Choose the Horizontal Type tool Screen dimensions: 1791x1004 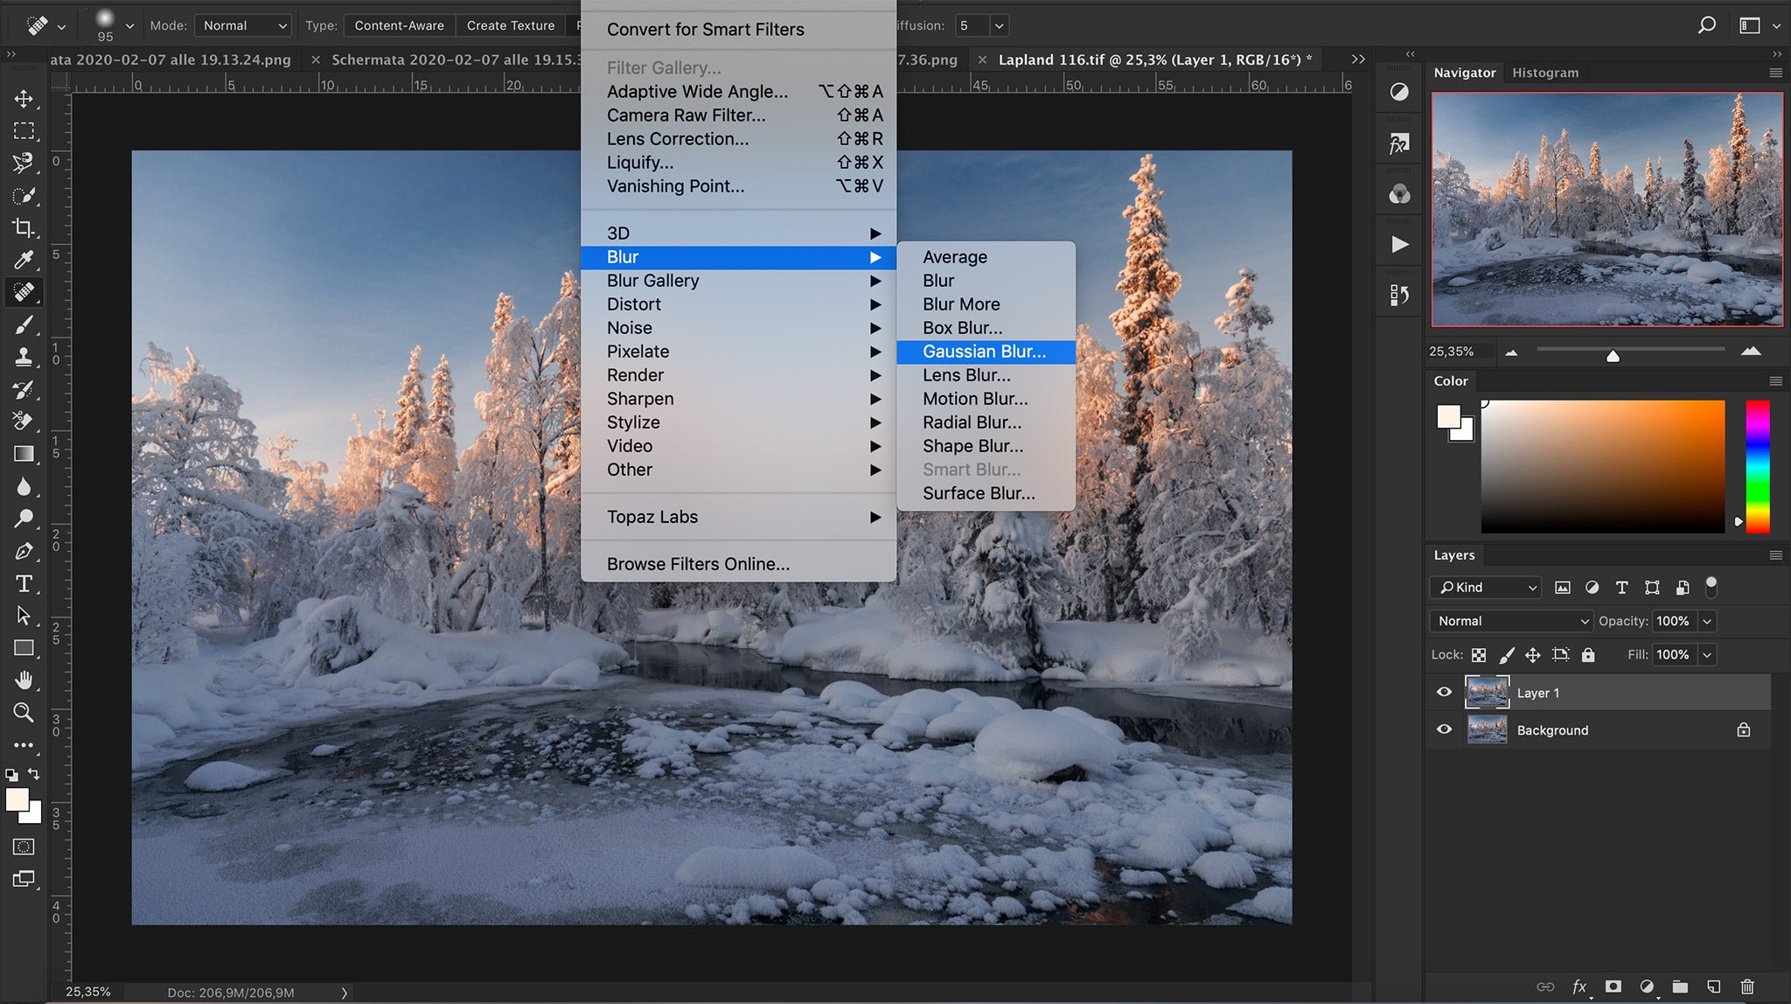click(24, 583)
